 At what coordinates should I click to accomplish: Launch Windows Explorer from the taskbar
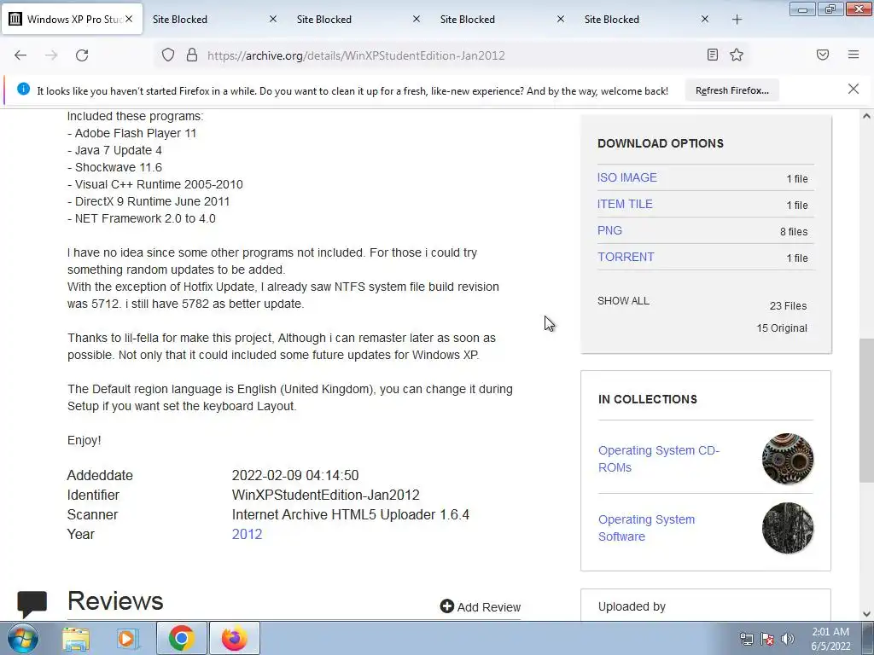(x=76, y=639)
